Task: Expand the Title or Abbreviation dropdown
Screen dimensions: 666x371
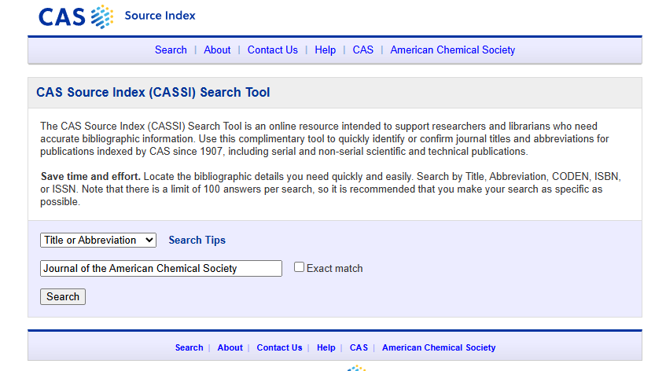Action: [98, 241]
